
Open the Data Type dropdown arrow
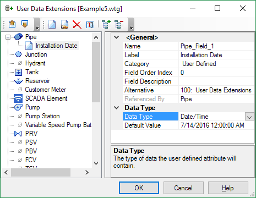249,117
